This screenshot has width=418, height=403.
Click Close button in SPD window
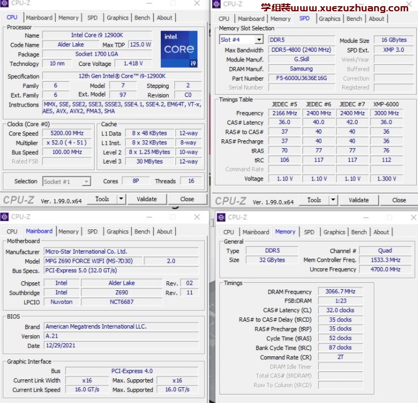[399, 200]
